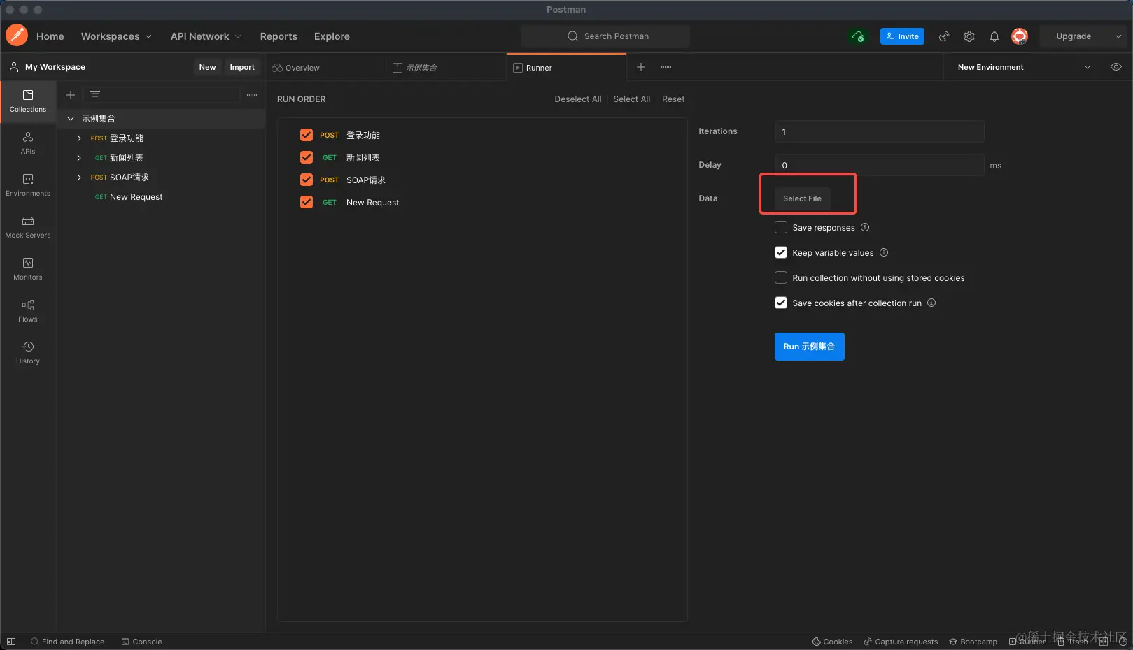Click Deselect All in run order
Viewport: 1133px width, 650px height.
pos(578,99)
